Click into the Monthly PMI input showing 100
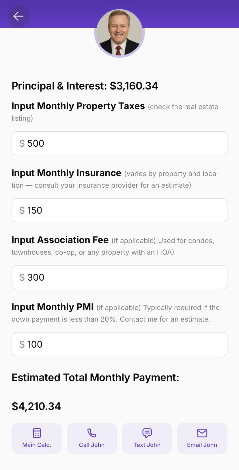The width and height of the screenshot is (239, 470). coord(127,344)
